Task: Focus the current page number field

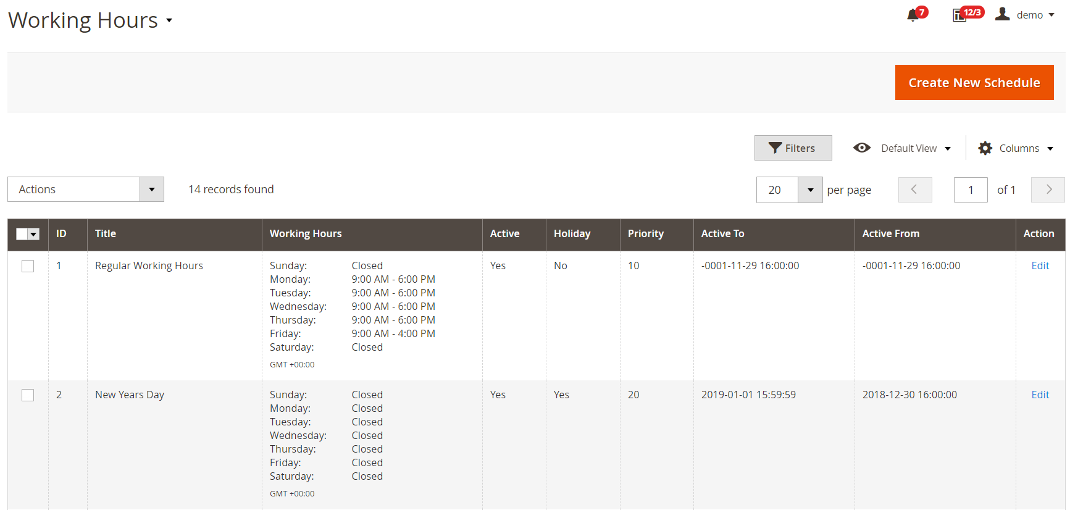Action: pos(971,190)
